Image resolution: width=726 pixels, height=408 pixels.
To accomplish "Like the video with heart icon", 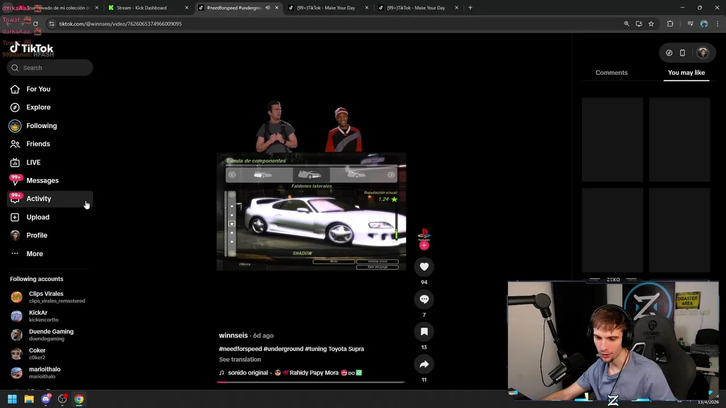I will [424, 266].
